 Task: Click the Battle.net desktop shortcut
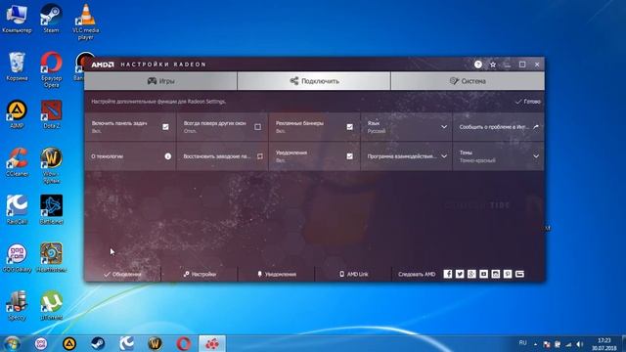click(x=51, y=209)
